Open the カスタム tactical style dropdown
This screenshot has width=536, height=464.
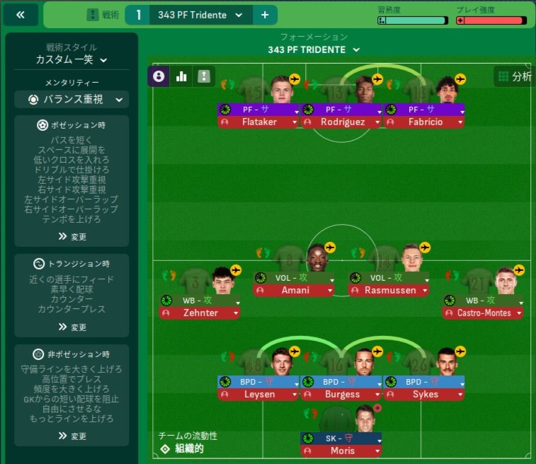tap(72, 59)
